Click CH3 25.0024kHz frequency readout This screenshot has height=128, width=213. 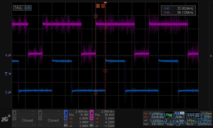pyautogui.click(x=178, y=9)
